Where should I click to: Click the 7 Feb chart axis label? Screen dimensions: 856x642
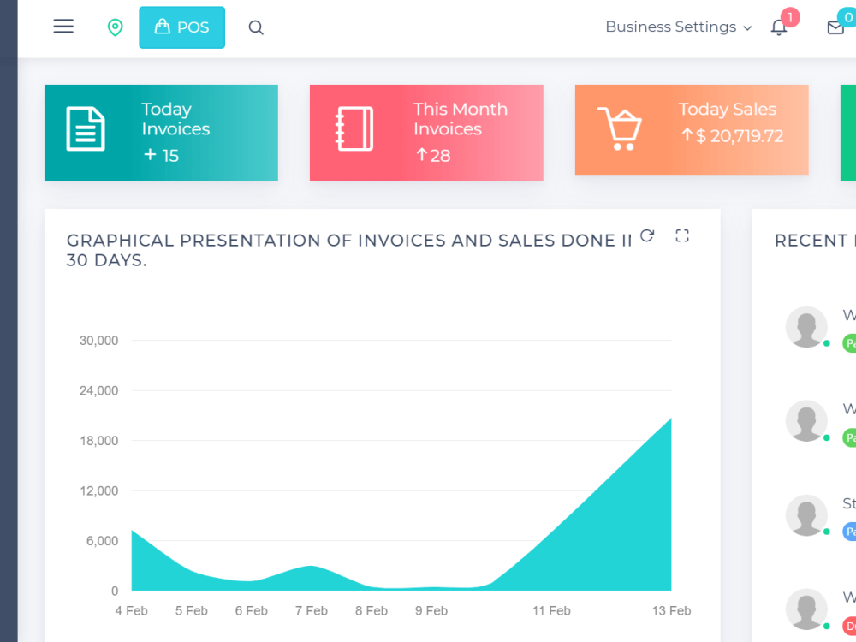pos(312,611)
